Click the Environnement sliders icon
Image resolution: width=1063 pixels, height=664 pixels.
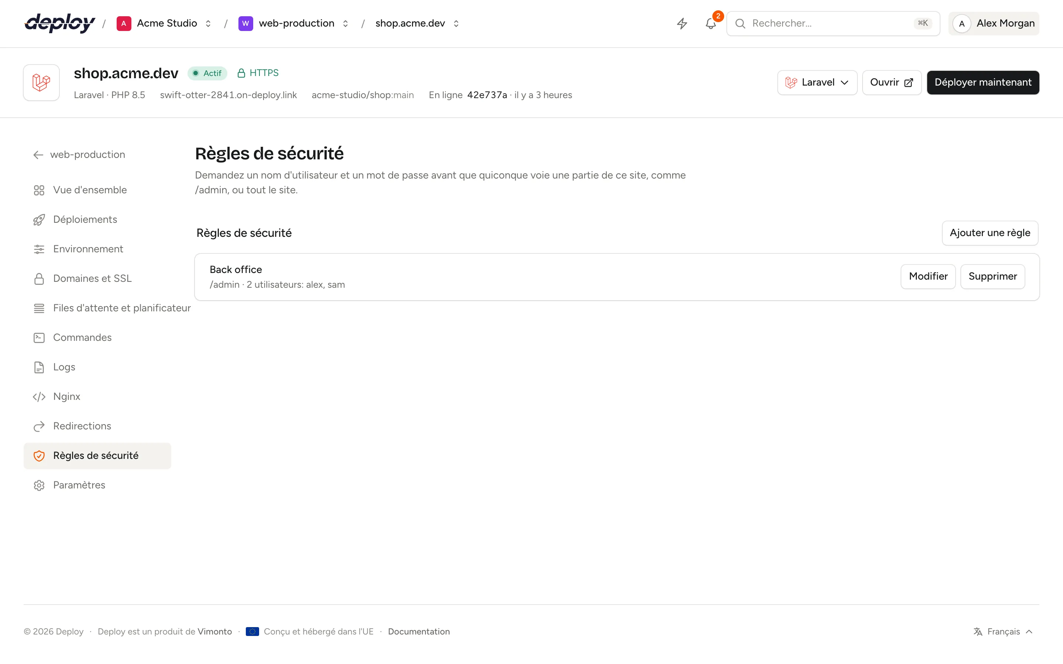point(39,249)
